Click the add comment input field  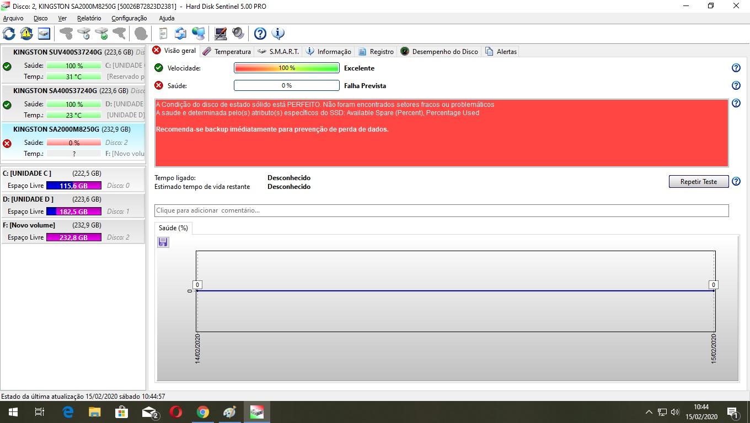441,210
